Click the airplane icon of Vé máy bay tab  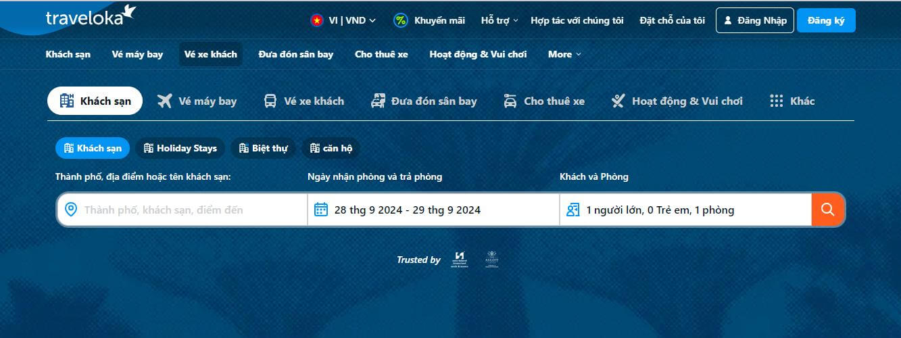click(165, 101)
